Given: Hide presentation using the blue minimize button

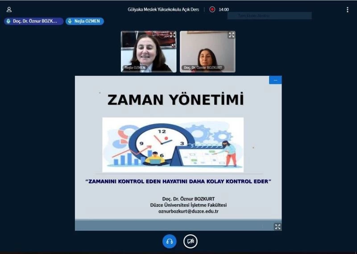Looking at the screenshot, I should pos(275,80).
